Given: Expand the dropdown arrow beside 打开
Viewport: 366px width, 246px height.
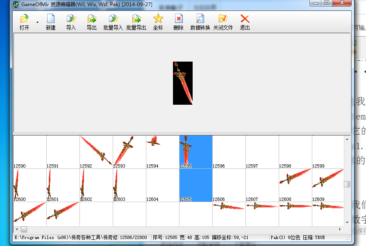Looking at the screenshot, I should 37,22.
